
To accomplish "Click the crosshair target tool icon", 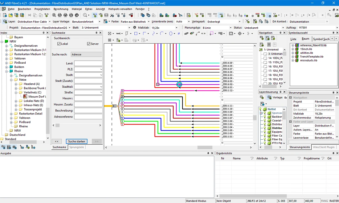I will [x=239, y=34].
